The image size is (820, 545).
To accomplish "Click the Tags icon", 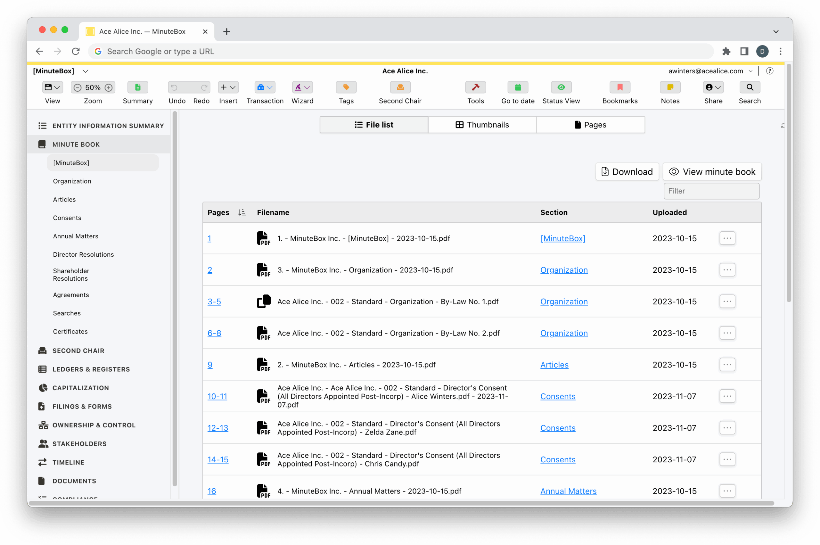I will tap(346, 87).
